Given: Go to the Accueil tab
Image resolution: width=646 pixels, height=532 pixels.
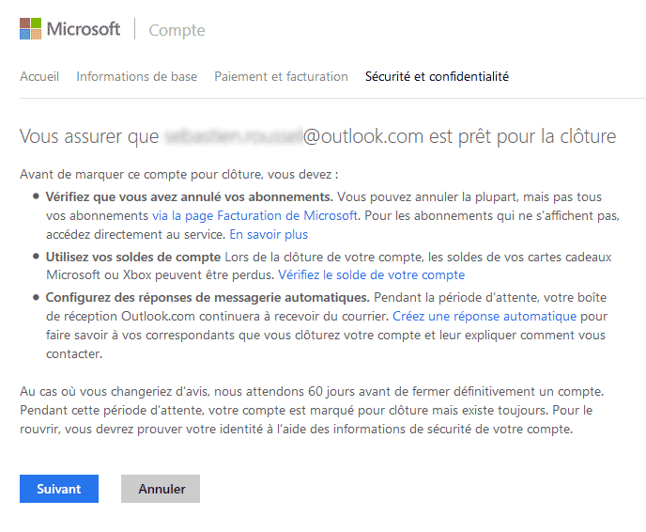Looking at the screenshot, I should [39, 77].
